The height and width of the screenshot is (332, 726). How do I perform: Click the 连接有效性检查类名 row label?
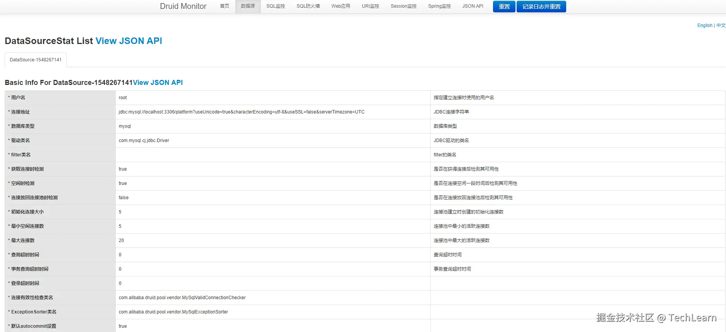pos(32,298)
